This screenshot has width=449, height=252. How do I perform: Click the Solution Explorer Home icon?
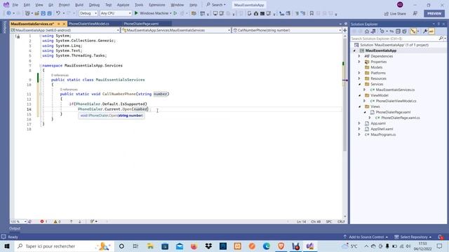click(x=367, y=31)
